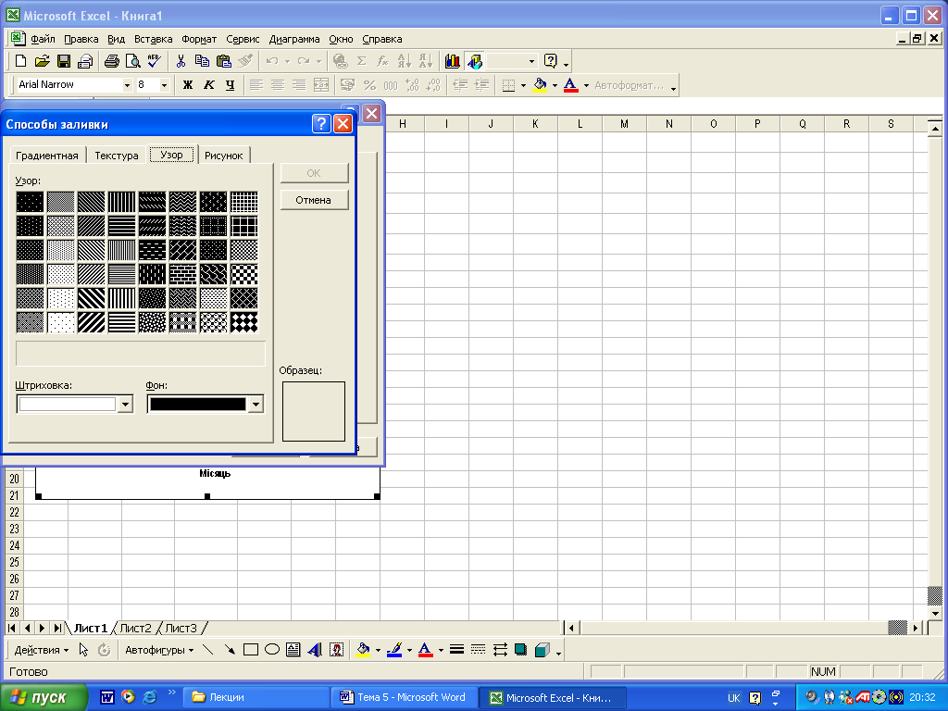Click the column H header

click(x=402, y=124)
